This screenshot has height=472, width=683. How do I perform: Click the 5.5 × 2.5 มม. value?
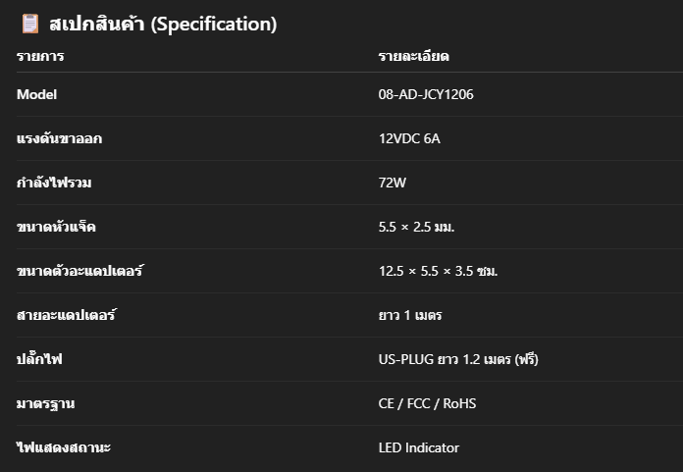(416, 227)
